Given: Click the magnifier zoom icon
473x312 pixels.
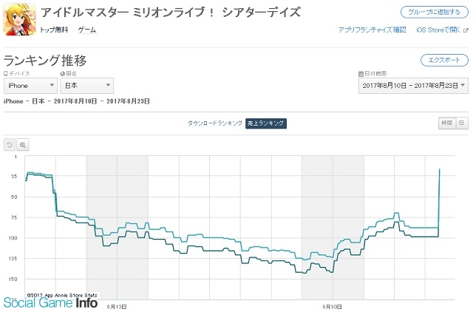Looking at the screenshot, I should pos(23,145).
